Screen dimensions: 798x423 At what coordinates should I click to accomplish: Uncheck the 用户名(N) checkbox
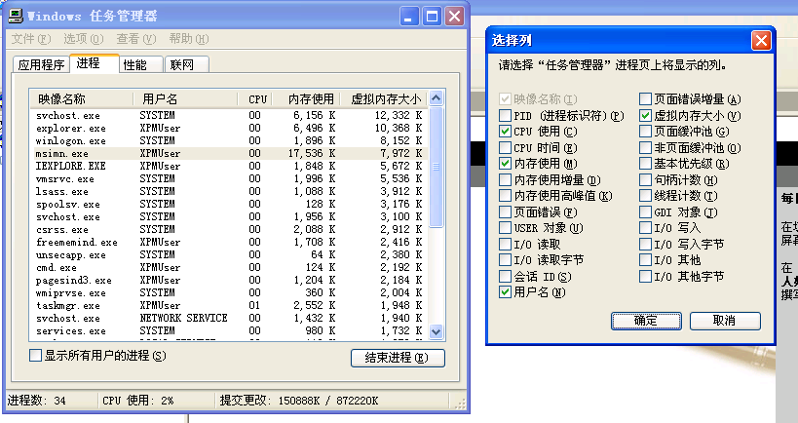505,292
